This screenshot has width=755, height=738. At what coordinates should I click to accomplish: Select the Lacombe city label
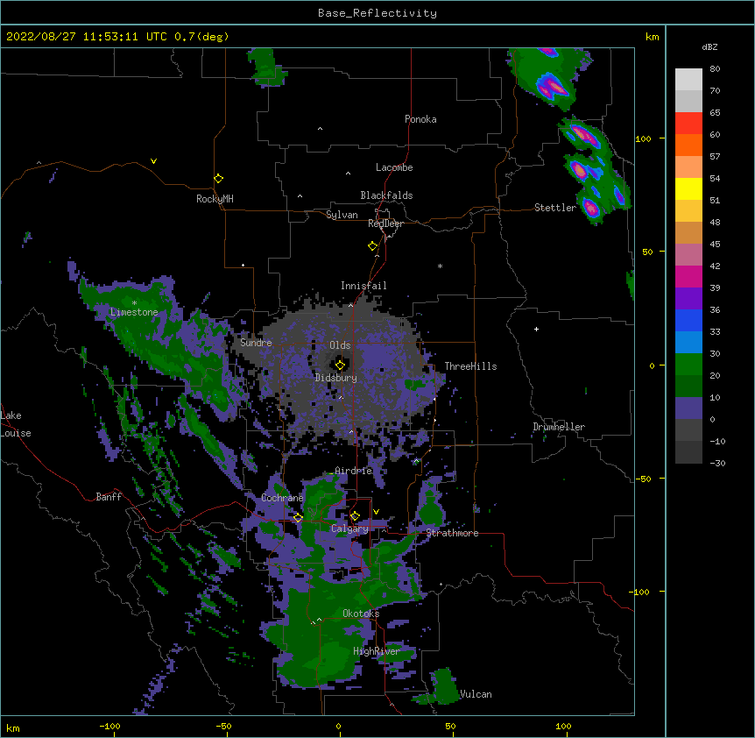[394, 167]
